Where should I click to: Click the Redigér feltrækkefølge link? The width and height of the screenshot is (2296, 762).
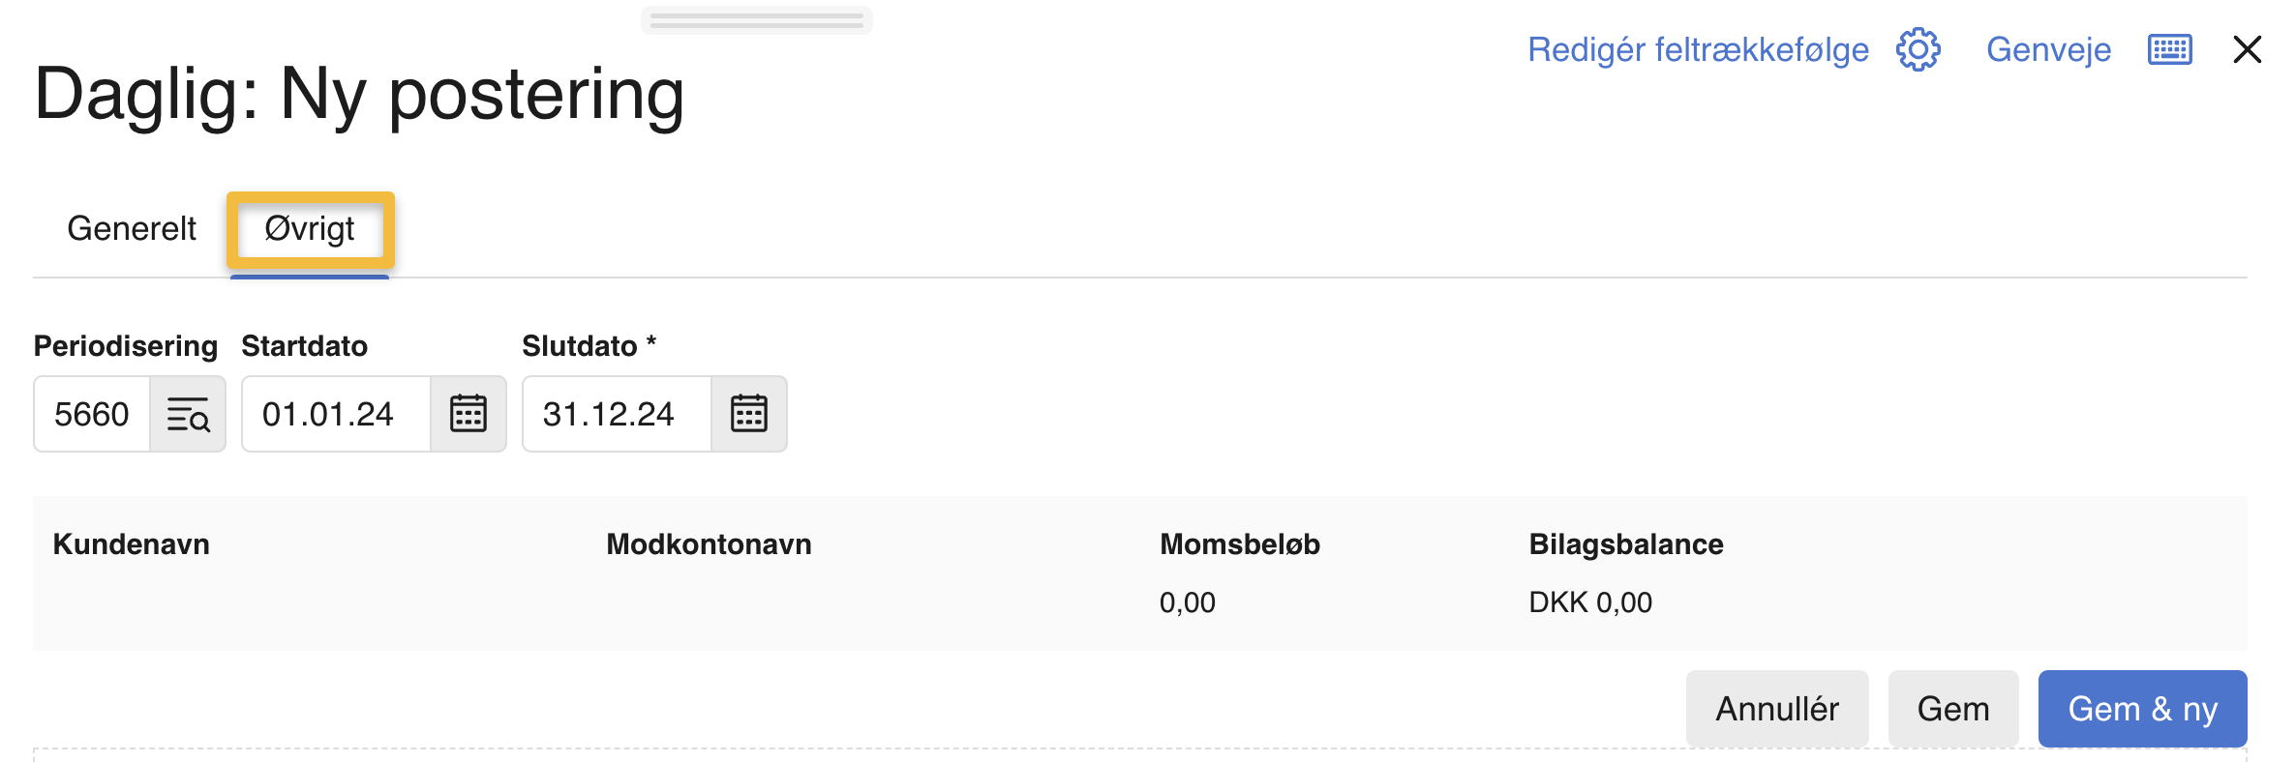pos(1698,49)
